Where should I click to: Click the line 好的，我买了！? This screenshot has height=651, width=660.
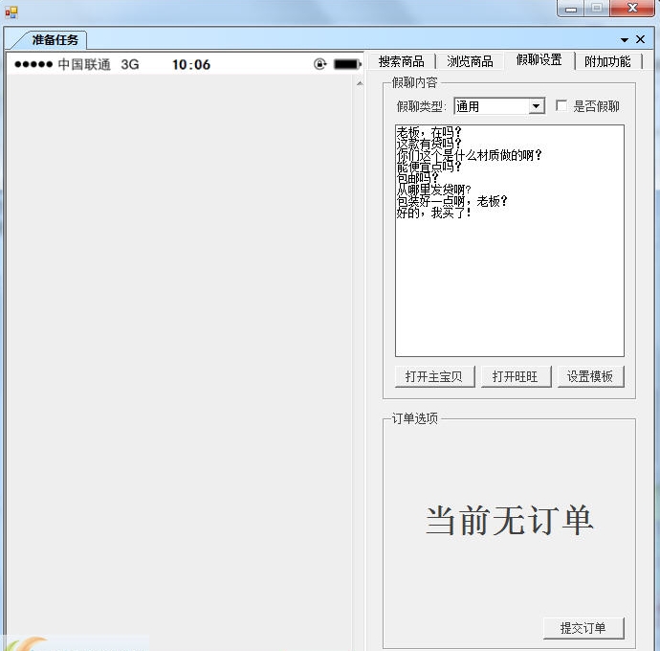tap(433, 213)
